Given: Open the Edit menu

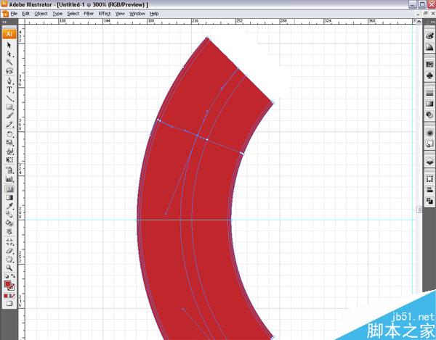Looking at the screenshot, I should pyautogui.click(x=26, y=14).
